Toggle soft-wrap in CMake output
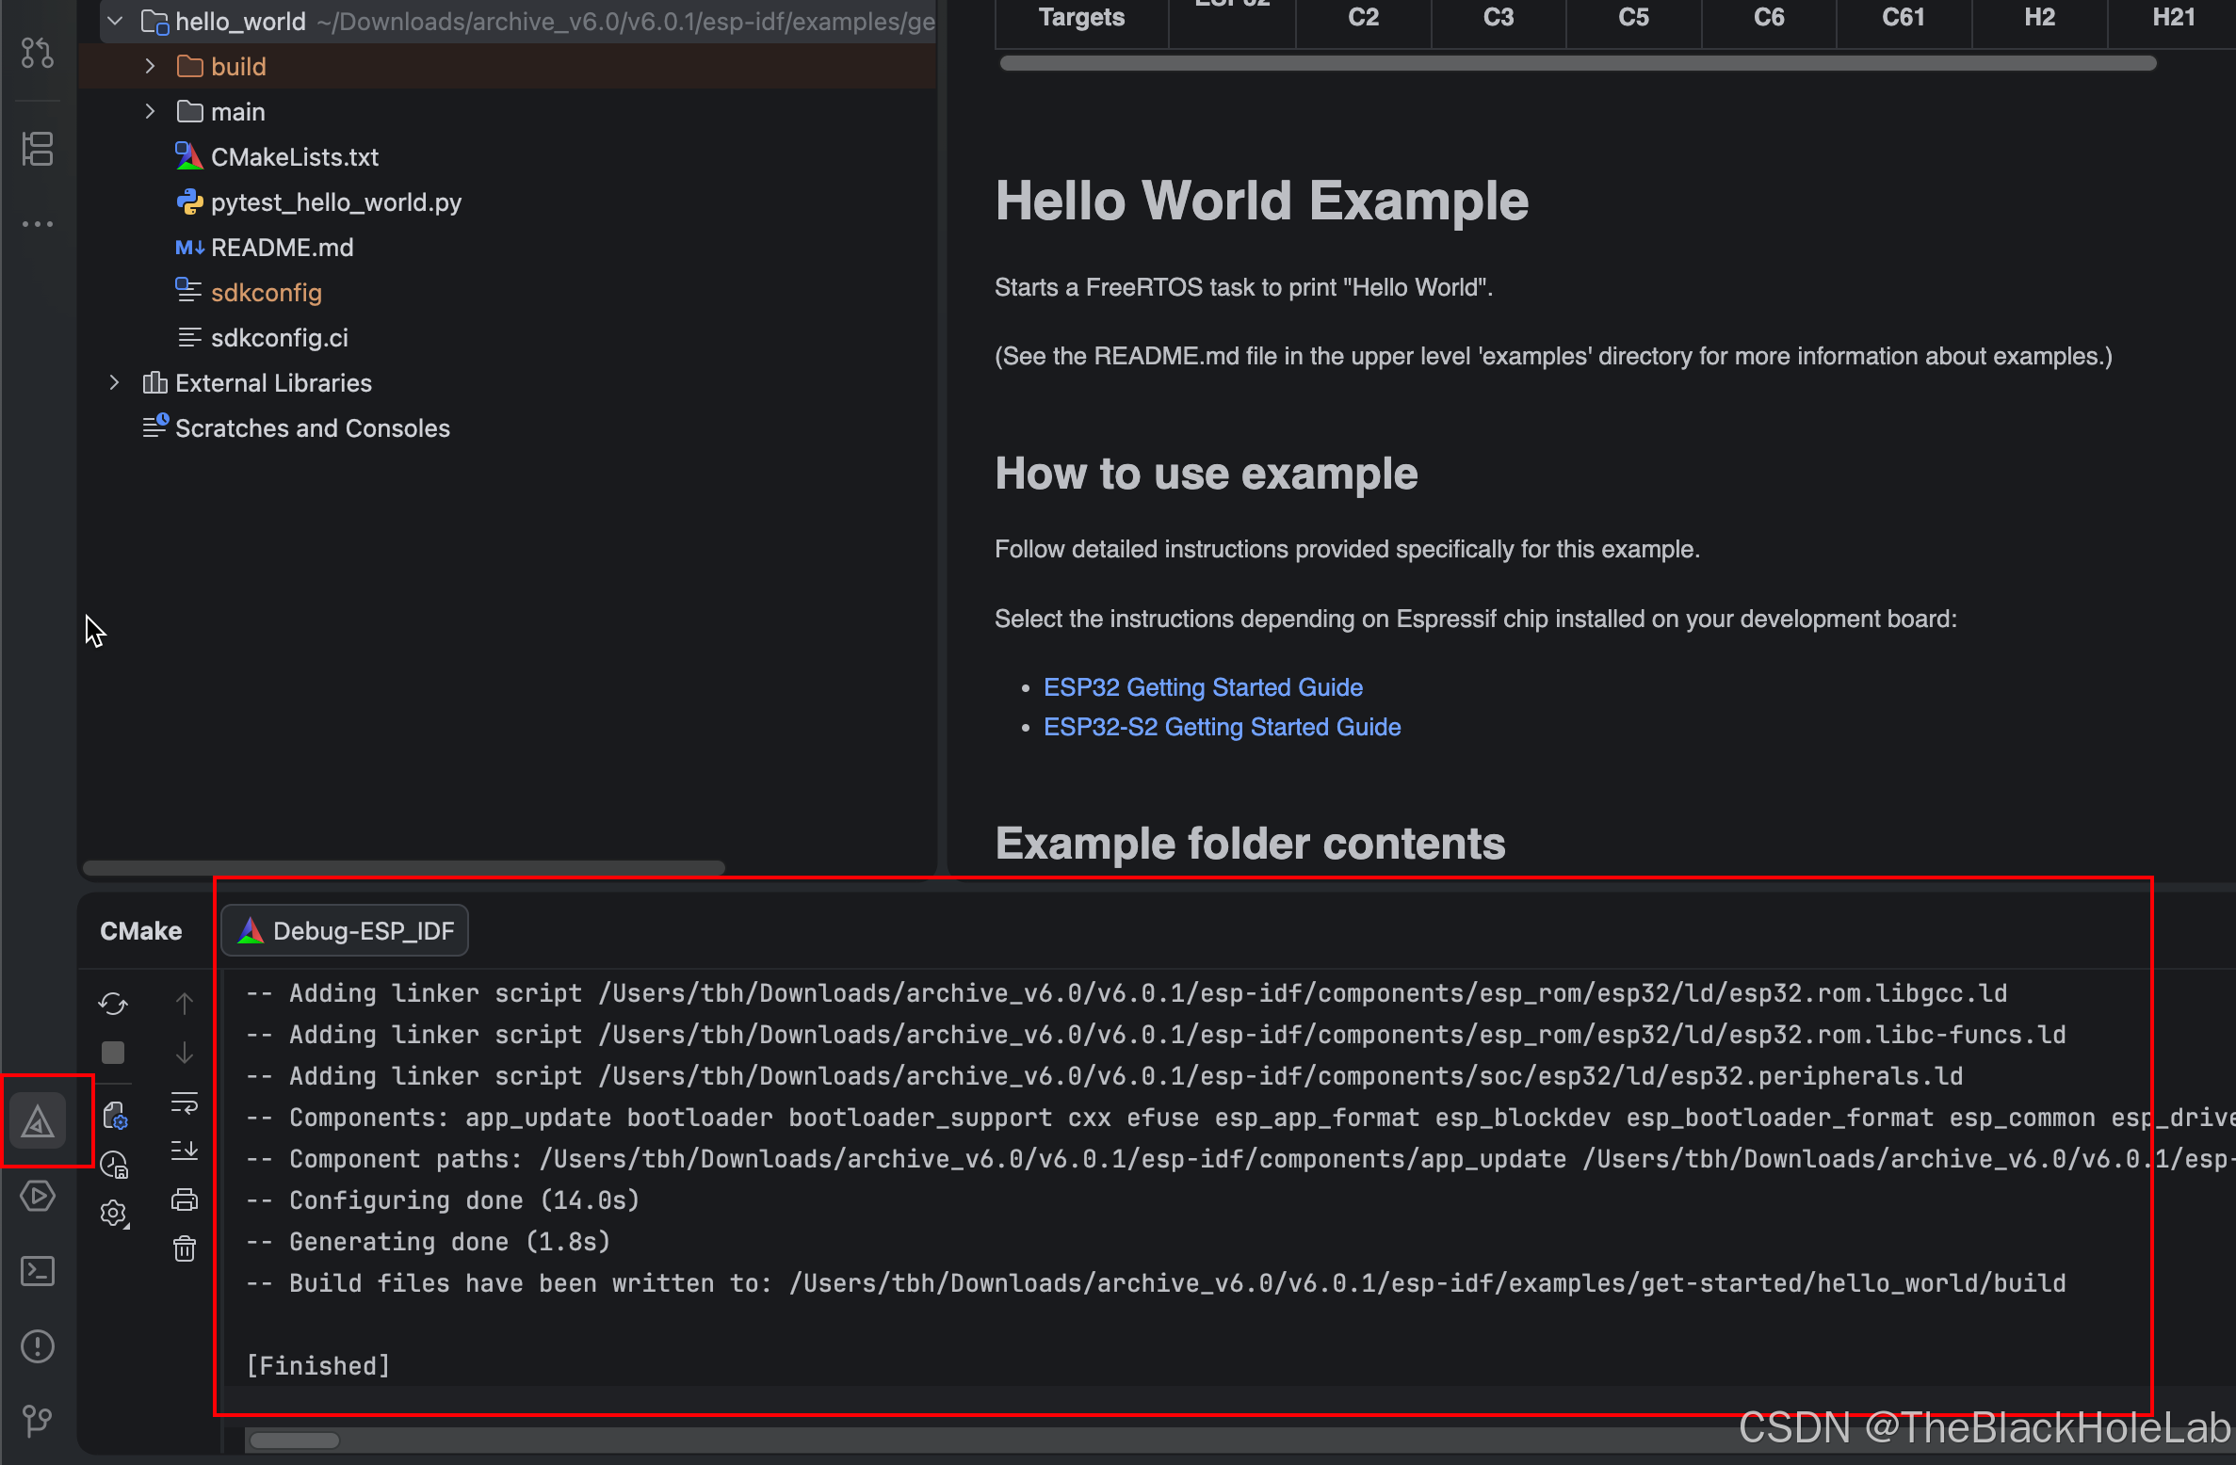Image resolution: width=2236 pixels, height=1465 pixels. coord(185,1102)
